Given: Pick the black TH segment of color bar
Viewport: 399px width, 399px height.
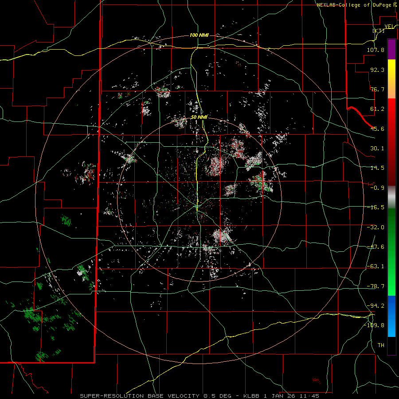Looking at the screenshot, I should click(x=391, y=345).
